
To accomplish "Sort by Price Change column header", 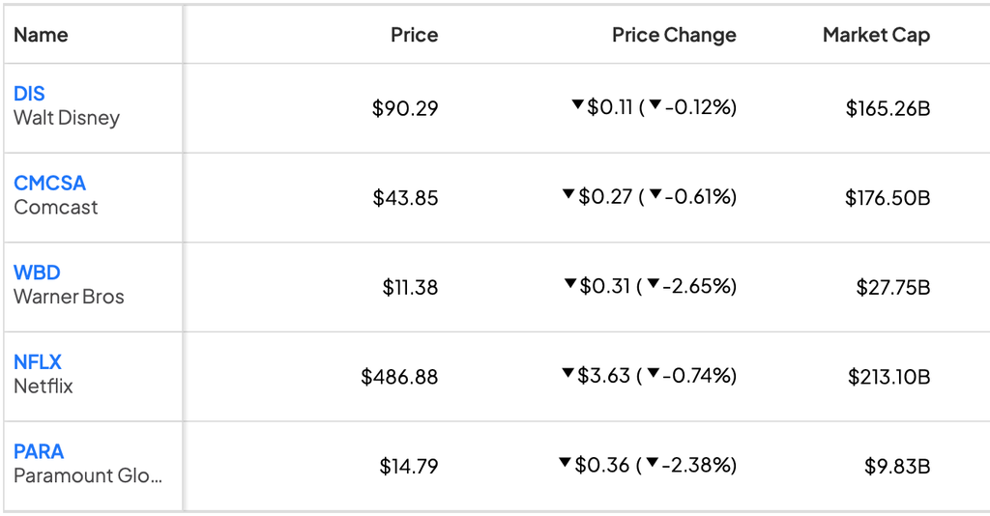I will (x=674, y=35).
